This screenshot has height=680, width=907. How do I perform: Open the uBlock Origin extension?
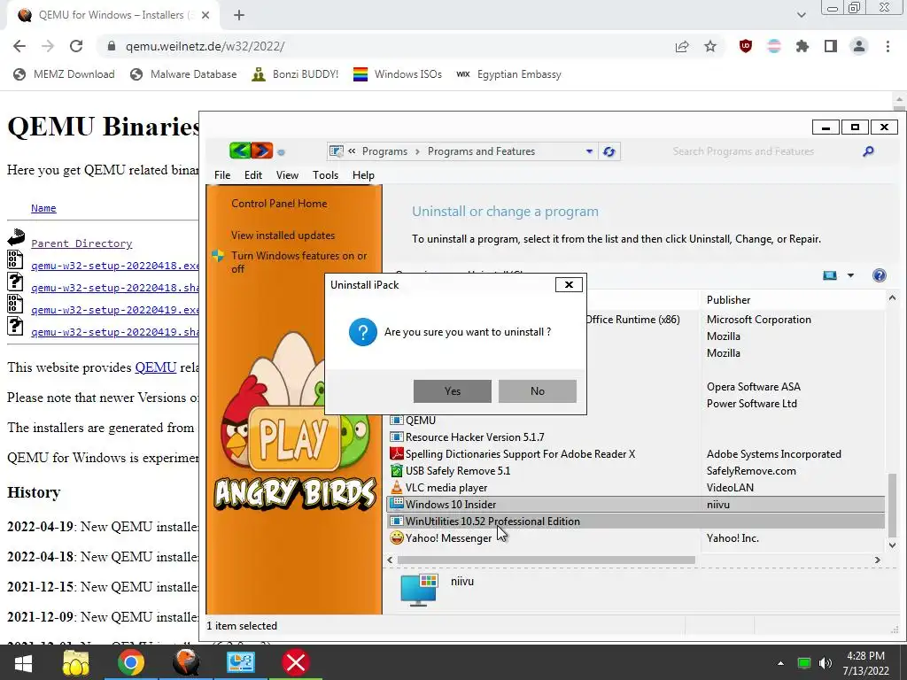[746, 46]
